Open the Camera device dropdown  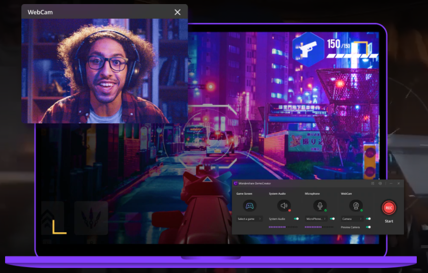click(352, 219)
